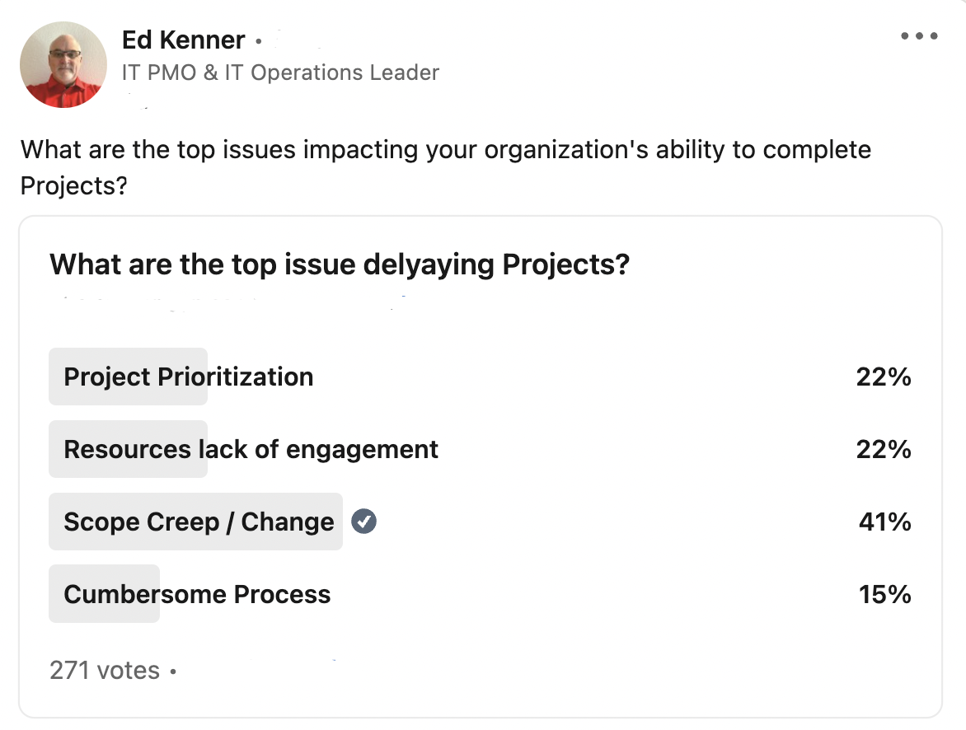Click the poll title about delyaying Projects
Image resolution: width=966 pixels, height=730 pixels.
[x=340, y=264]
